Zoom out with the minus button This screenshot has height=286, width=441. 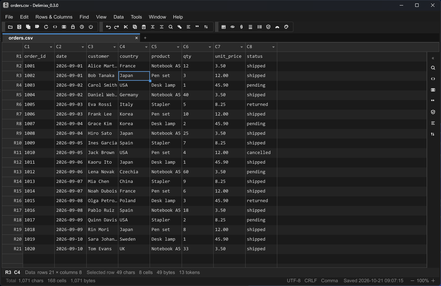412,280
